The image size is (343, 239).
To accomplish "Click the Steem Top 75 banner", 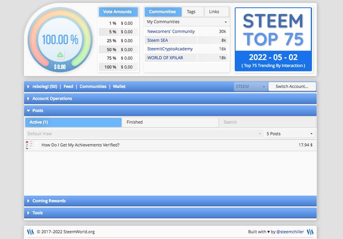I will pyautogui.click(x=273, y=40).
